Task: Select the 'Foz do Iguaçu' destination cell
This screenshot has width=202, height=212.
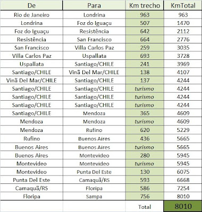Action: click(x=94, y=23)
